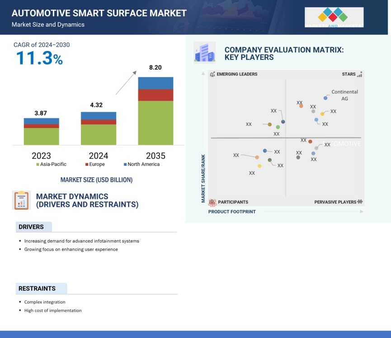Click the 11.3% CAGR value
The width and height of the screenshot is (391, 338).
(39, 58)
